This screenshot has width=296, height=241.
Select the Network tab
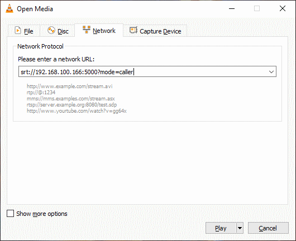pyautogui.click(x=99, y=30)
